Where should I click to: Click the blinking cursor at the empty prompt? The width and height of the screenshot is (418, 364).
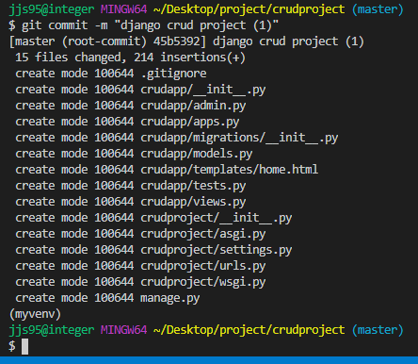pyautogui.click(x=24, y=346)
